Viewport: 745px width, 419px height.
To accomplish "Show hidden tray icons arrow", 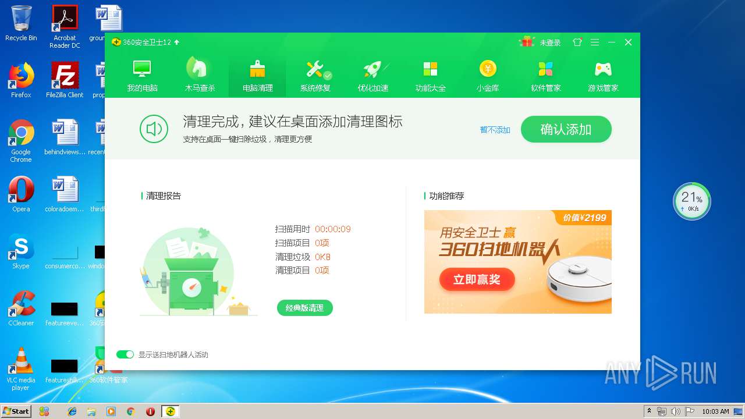I will (648, 411).
